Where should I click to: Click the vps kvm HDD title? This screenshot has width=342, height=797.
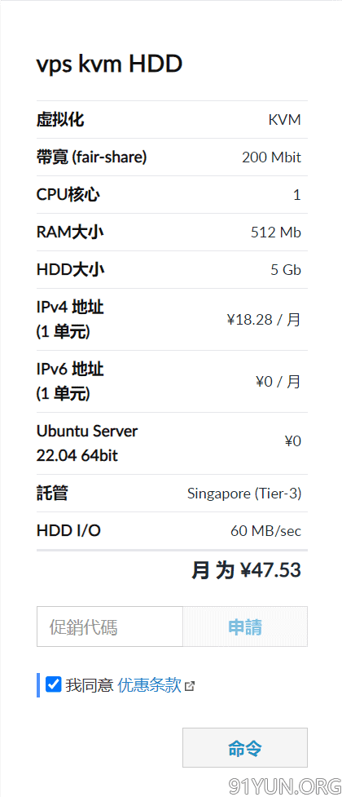point(109,64)
